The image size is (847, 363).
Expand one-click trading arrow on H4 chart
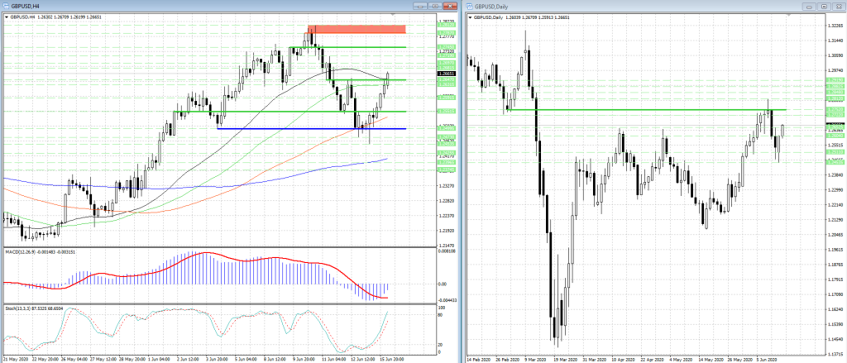(x=7, y=17)
